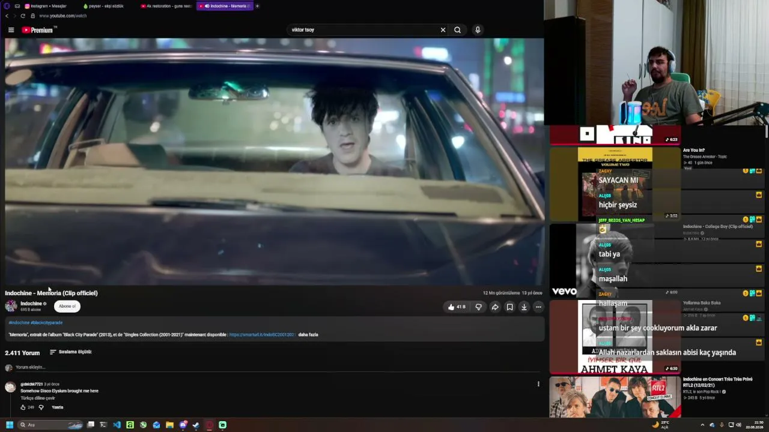Save the video to a playlist
This screenshot has height=432, width=769.
pos(509,307)
